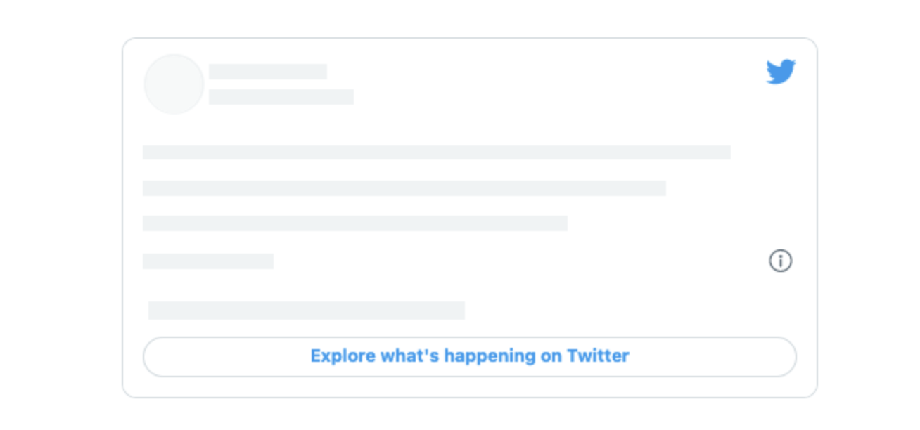The height and width of the screenshot is (430, 920).
Task: Click the placeholder bar above Explore button
Action: coord(306,311)
